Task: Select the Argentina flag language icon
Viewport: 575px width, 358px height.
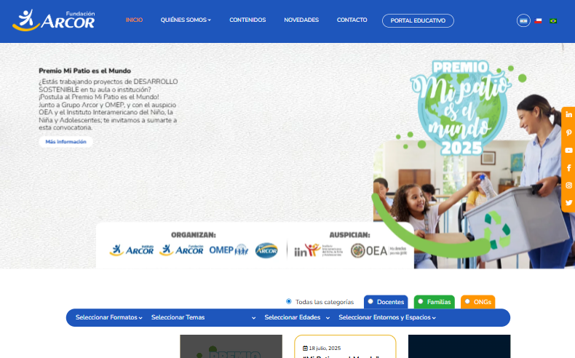Action: (523, 20)
